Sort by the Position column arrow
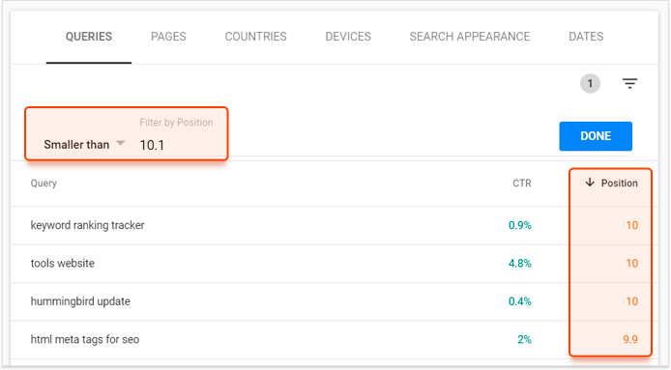The height and width of the screenshot is (370, 671). point(590,183)
